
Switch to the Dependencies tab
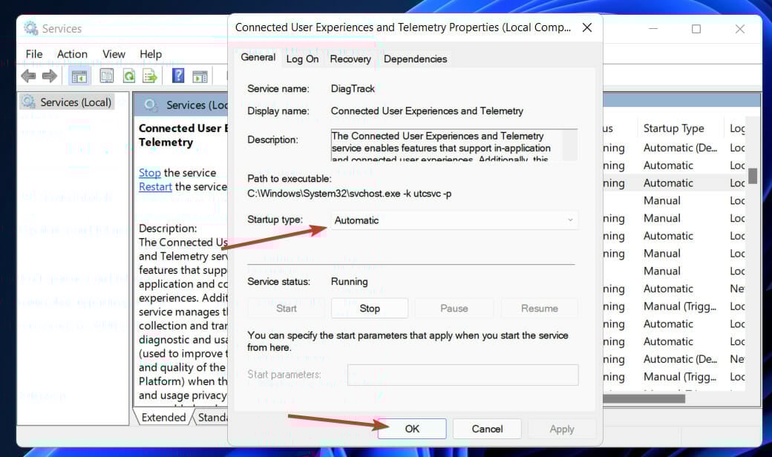point(415,59)
